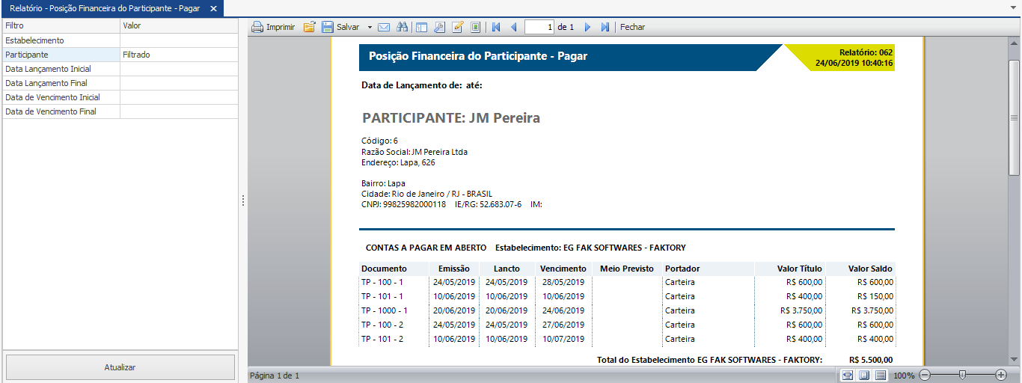Image resolution: width=1022 pixels, height=383 pixels.
Task: Click the zoom slider handle
Action: point(962,375)
